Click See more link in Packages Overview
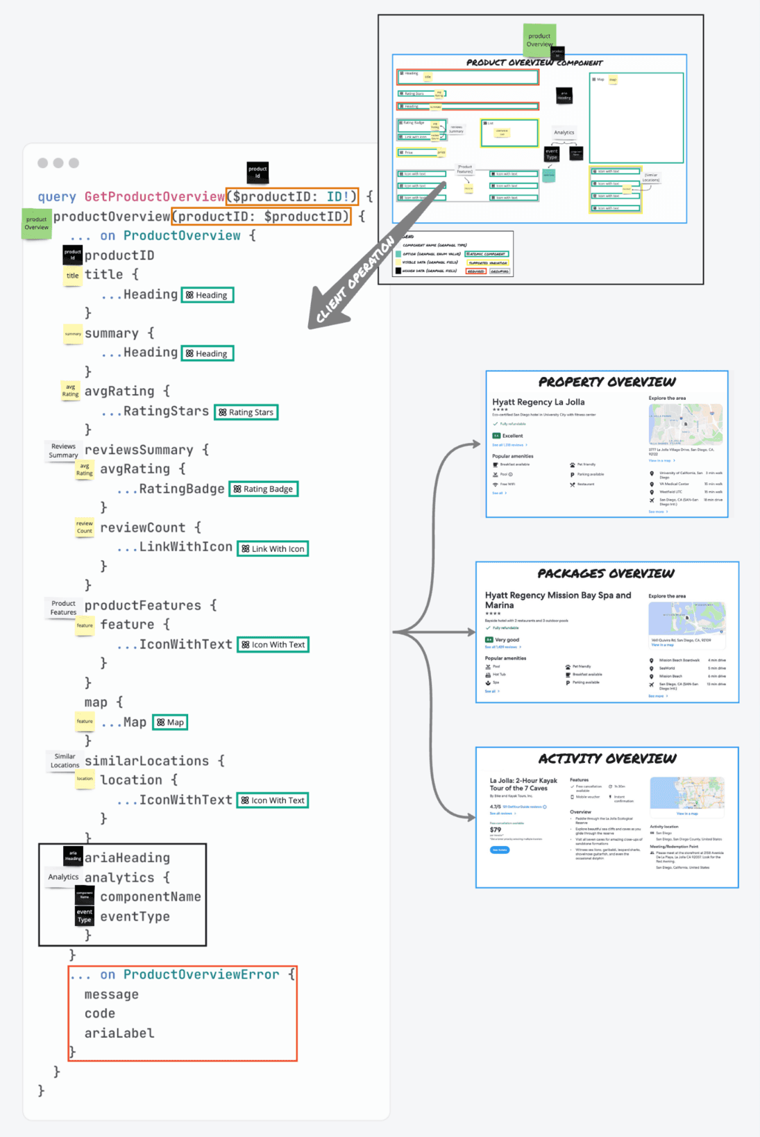Viewport: 760px width, 1137px height. point(658,696)
